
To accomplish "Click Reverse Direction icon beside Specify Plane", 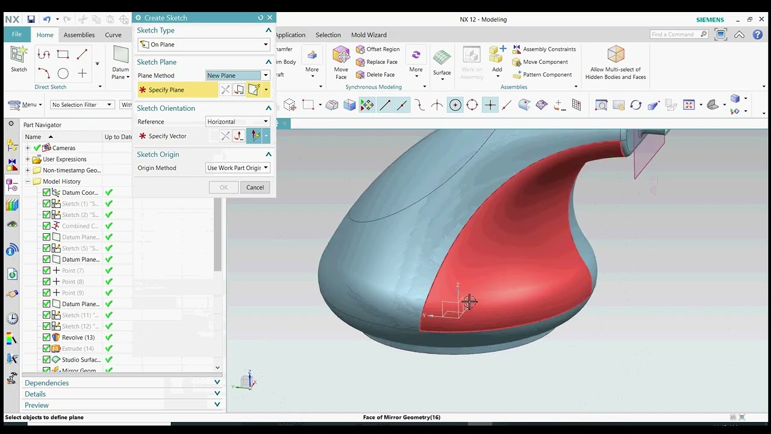I will [x=225, y=90].
